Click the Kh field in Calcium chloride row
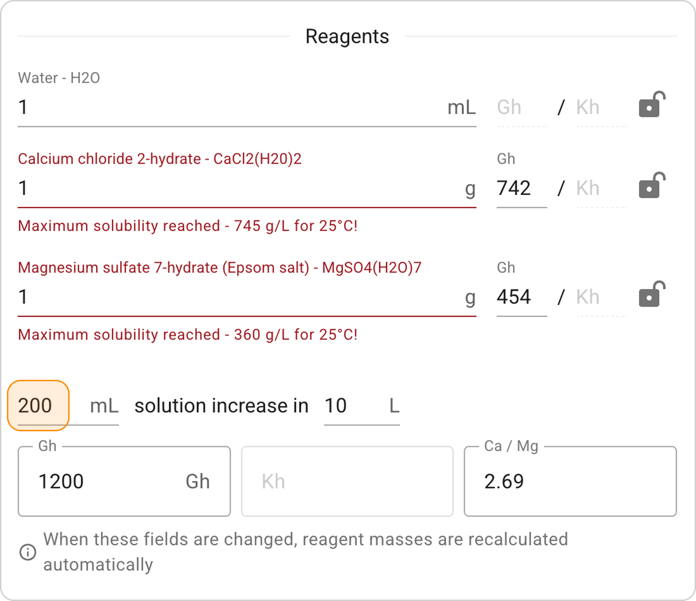The width and height of the screenshot is (696, 601). 600,188
